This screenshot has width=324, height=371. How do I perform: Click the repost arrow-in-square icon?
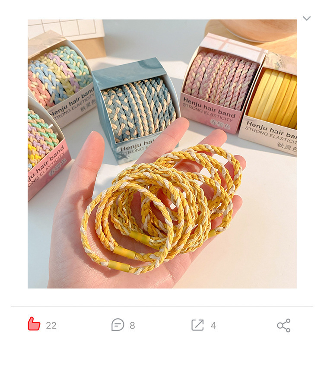point(197,325)
